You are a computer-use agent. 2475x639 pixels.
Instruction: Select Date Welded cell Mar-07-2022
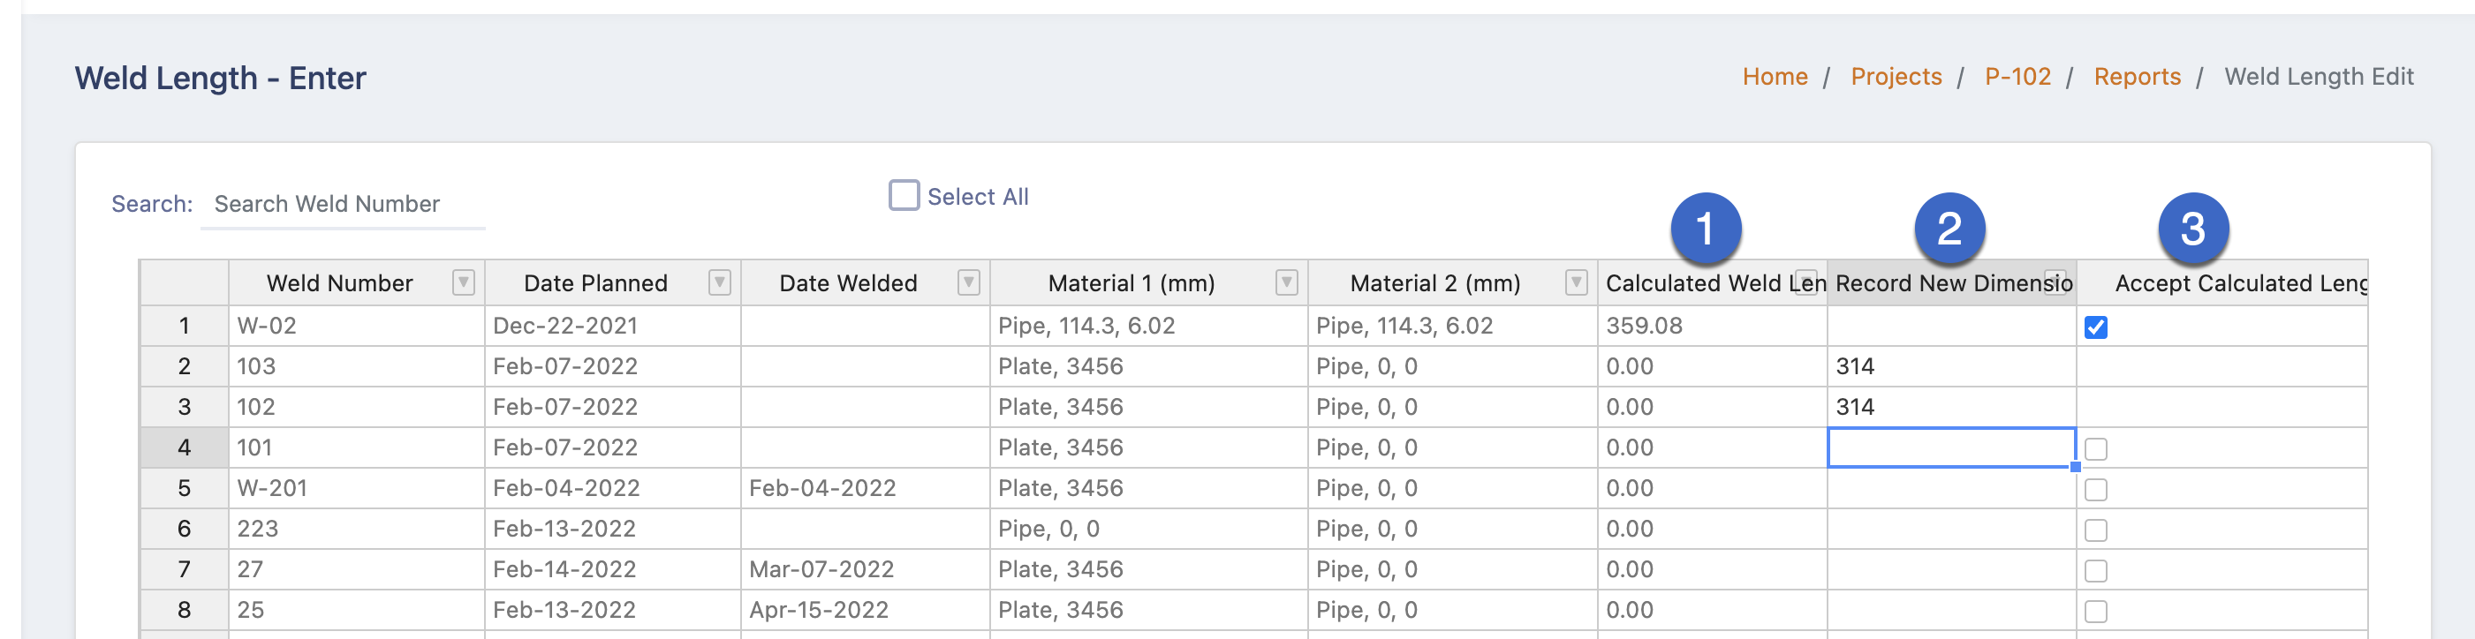[866, 569]
